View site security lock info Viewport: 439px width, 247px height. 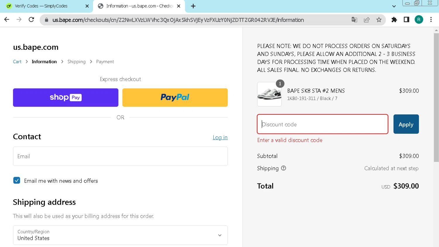click(46, 20)
